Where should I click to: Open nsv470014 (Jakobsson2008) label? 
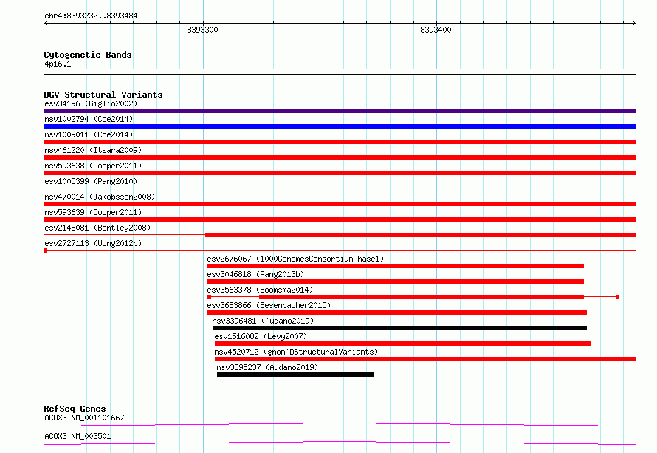point(100,197)
